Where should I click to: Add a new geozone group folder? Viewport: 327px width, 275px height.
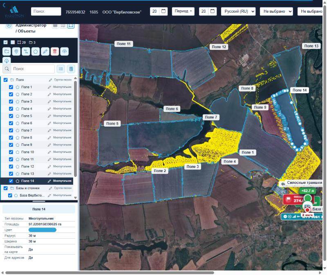(7, 51)
